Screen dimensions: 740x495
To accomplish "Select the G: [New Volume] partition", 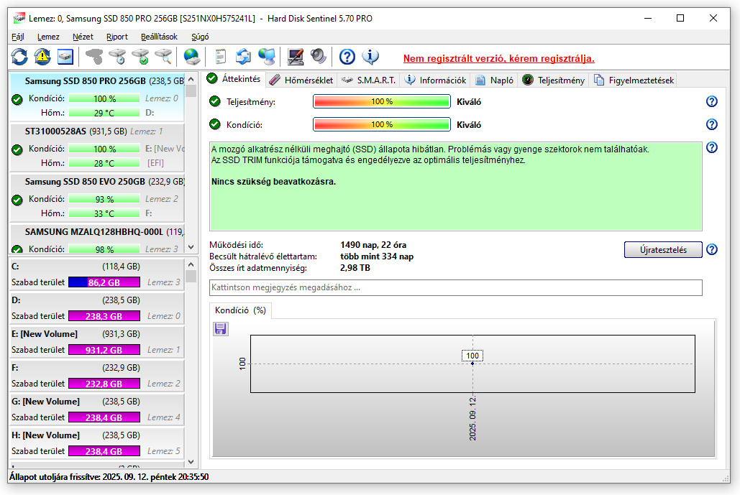I will click(x=97, y=410).
